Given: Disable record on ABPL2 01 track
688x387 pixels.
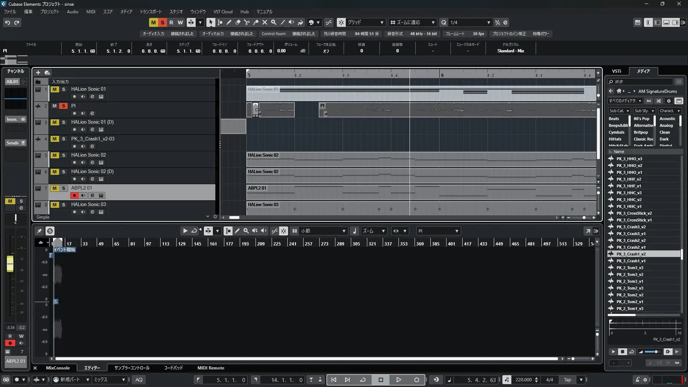Looking at the screenshot, I should tap(74, 196).
